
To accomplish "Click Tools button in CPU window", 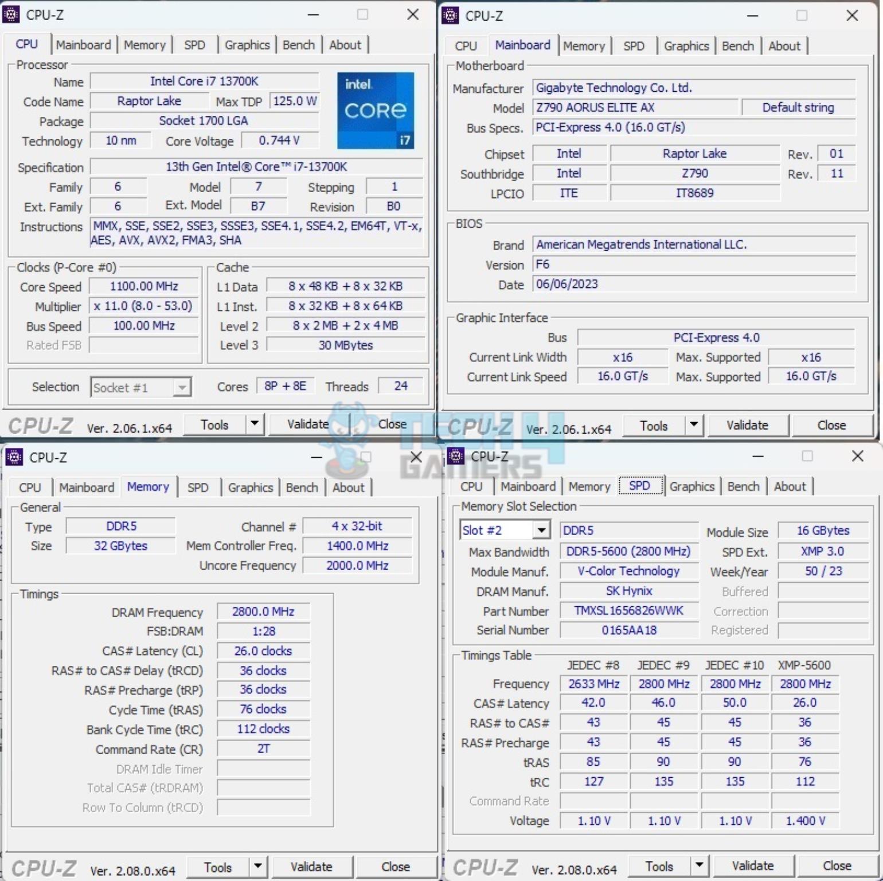I will tap(215, 425).
